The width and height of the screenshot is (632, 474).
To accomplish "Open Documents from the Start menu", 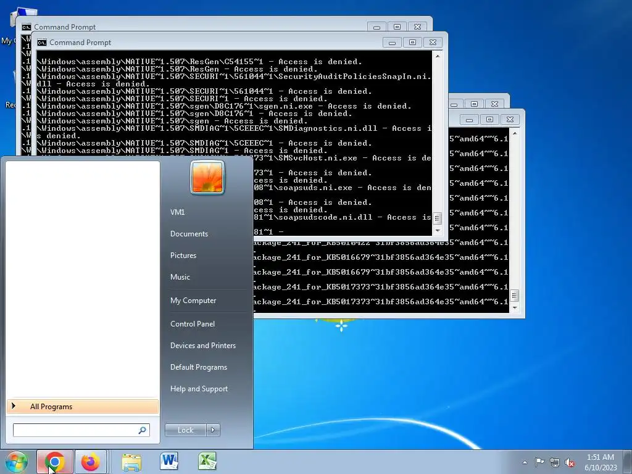I will 189,234.
